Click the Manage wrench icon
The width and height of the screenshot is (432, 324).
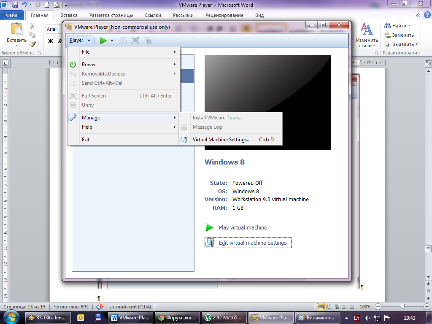pos(73,118)
